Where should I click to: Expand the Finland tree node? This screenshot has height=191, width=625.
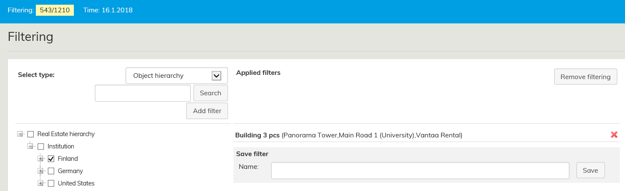(x=41, y=159)
